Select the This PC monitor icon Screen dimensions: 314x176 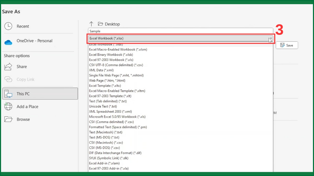(x=9, y=94)
